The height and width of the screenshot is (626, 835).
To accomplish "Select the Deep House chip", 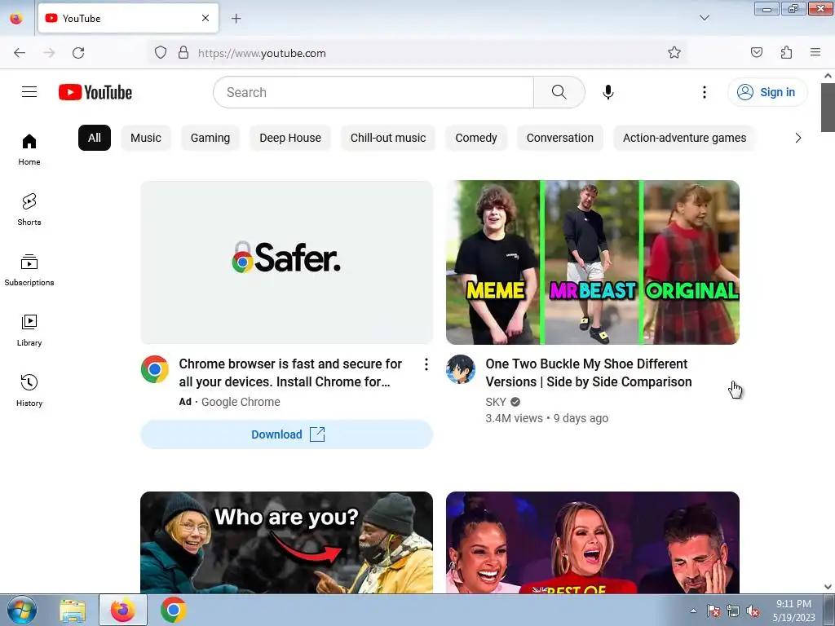I will point(290,138).
